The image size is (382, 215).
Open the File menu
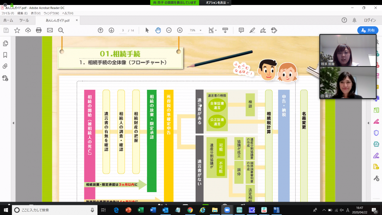click(8, 13)
